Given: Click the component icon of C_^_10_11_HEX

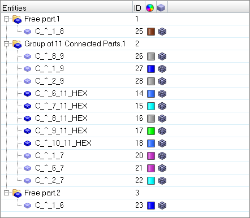Looking at the screenshot, I should coord(28,143).
